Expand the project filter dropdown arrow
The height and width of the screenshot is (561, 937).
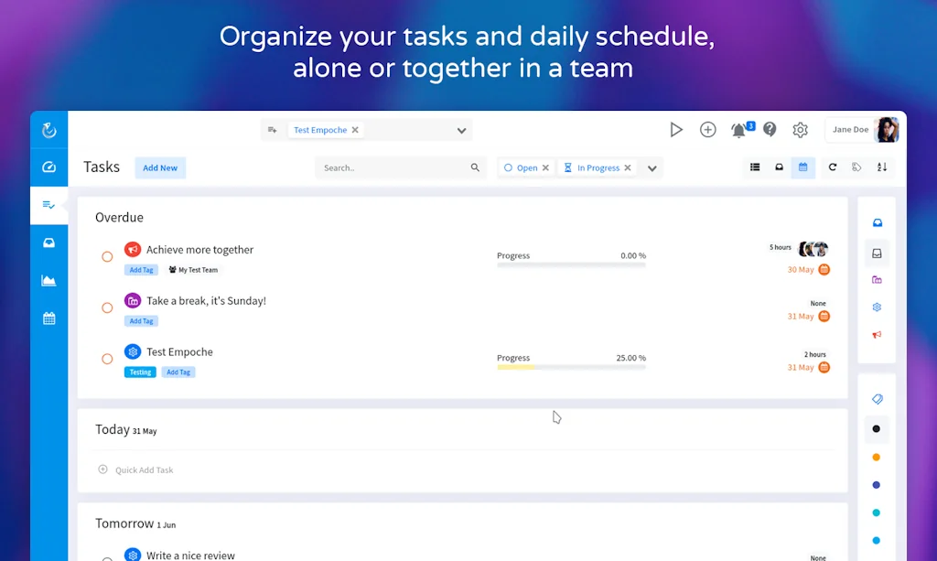pos(462,131)
